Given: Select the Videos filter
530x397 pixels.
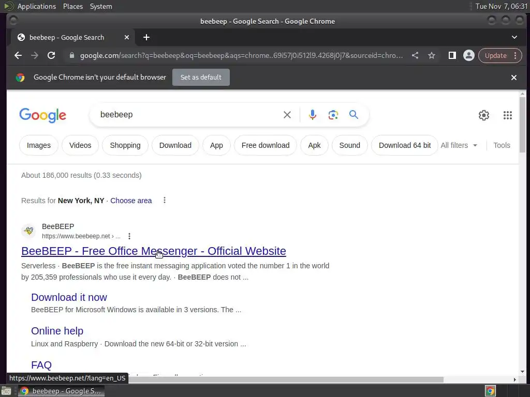Looking at the screenshot, I should tap(80, 145).
